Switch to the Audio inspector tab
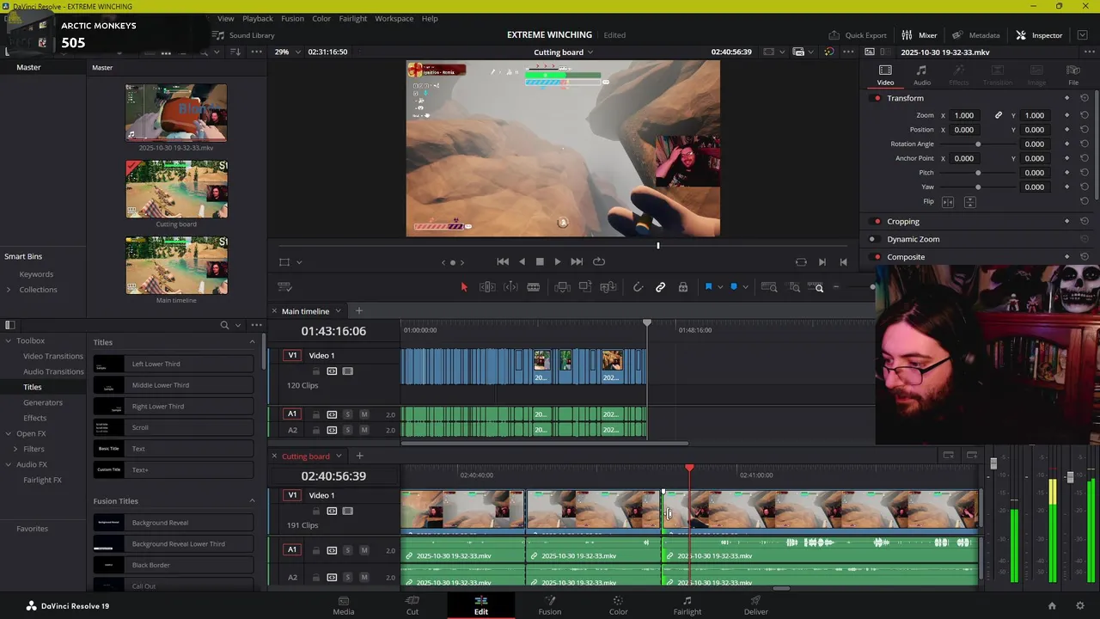Viewport: 1100px width, 619px height. point(921,75)
